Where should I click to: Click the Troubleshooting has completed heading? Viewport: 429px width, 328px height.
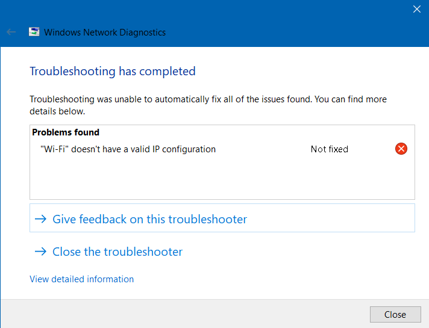(113, 72)
